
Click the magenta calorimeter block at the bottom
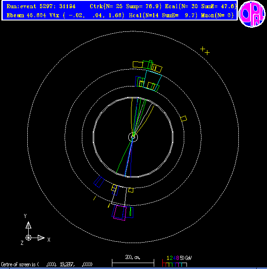coord(120,213)
